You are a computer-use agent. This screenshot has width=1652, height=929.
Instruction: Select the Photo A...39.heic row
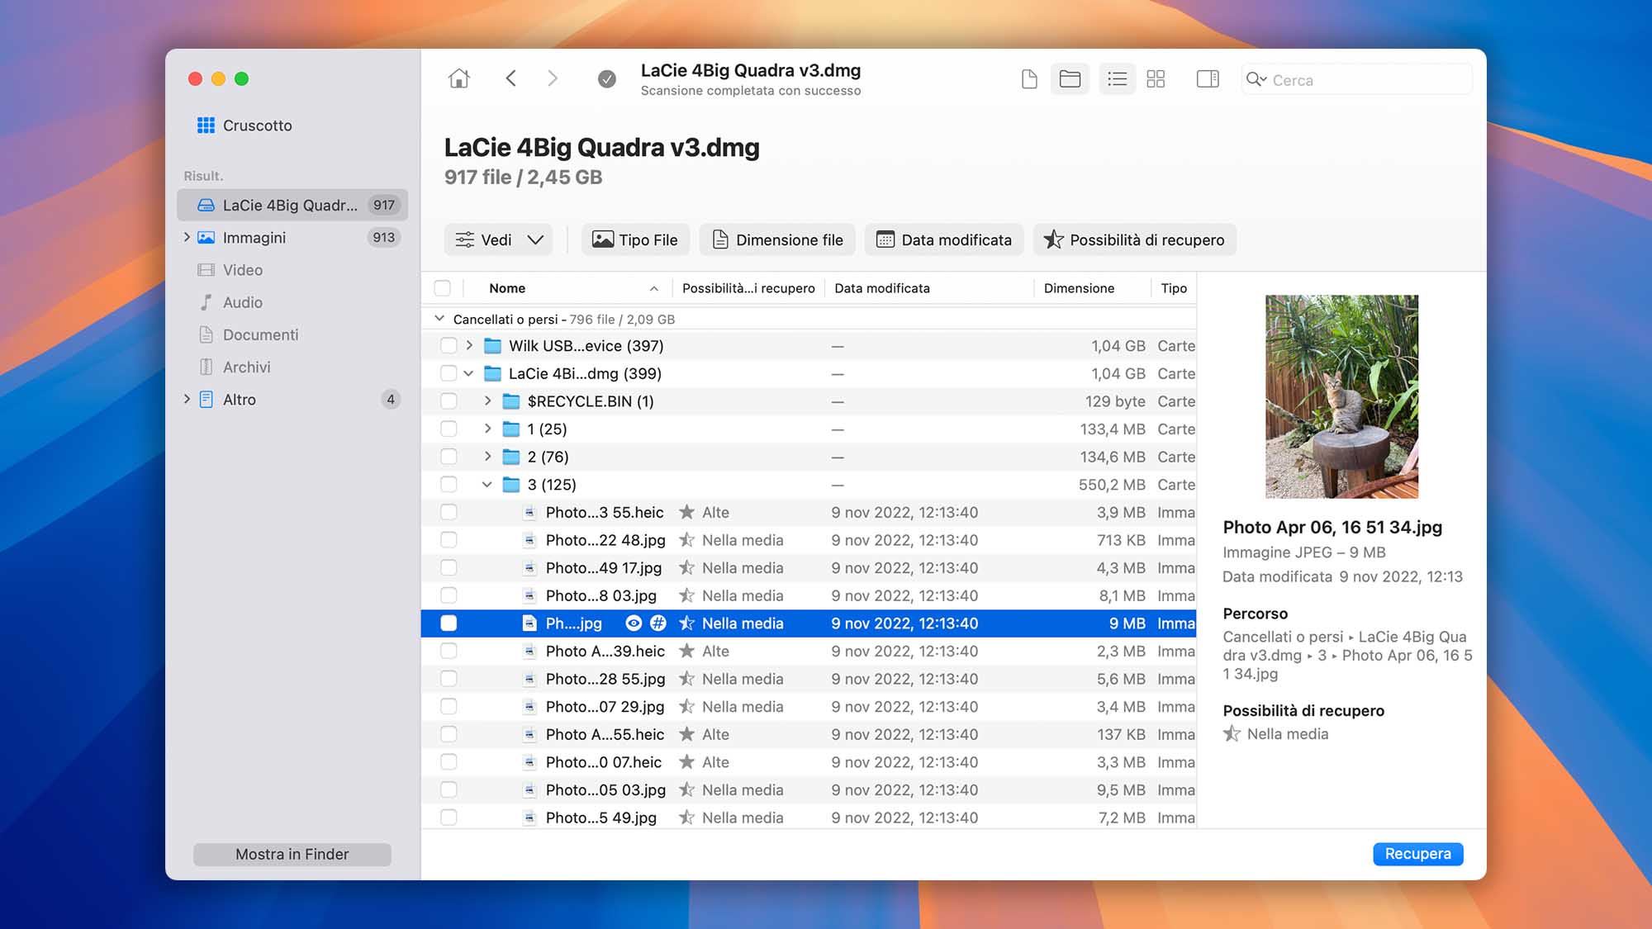pyautogui.click(x=809, y=652)
